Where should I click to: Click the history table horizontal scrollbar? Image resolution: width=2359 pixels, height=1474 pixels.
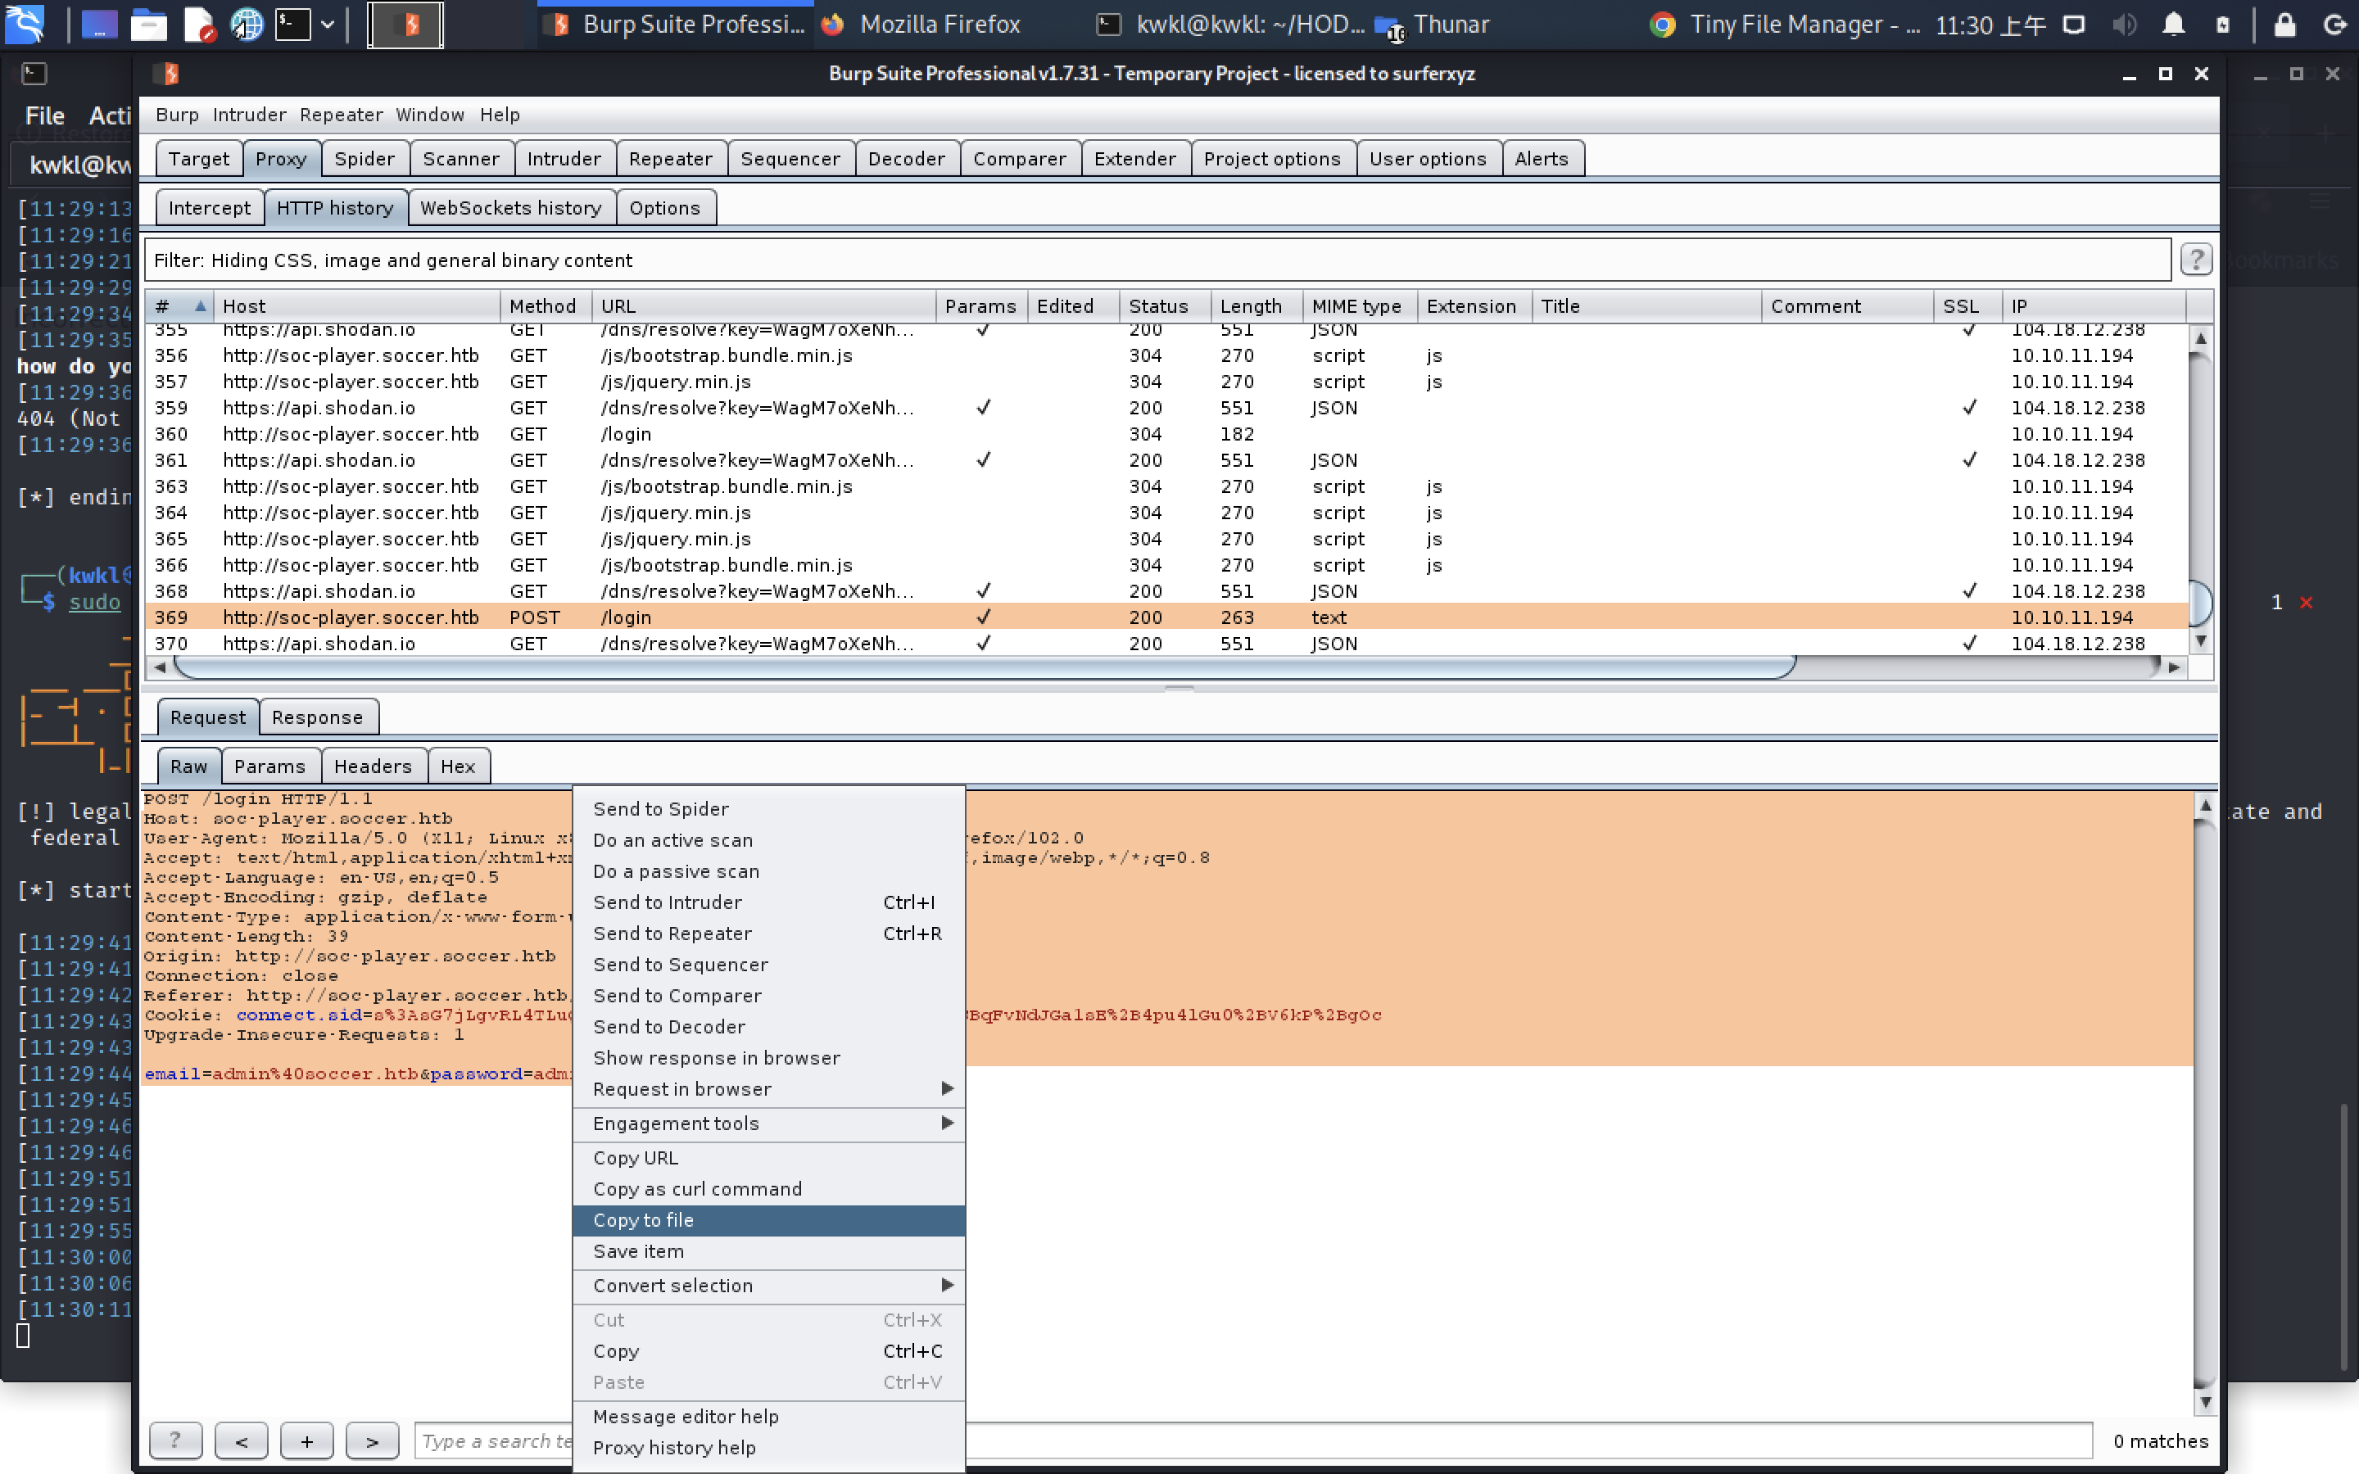pos(985,667)
